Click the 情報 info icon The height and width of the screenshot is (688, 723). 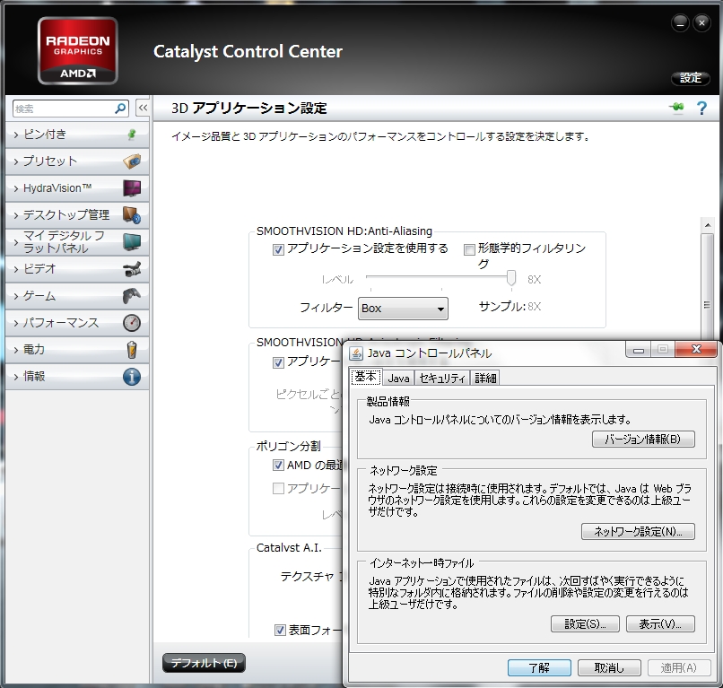(x=133, y=376)
